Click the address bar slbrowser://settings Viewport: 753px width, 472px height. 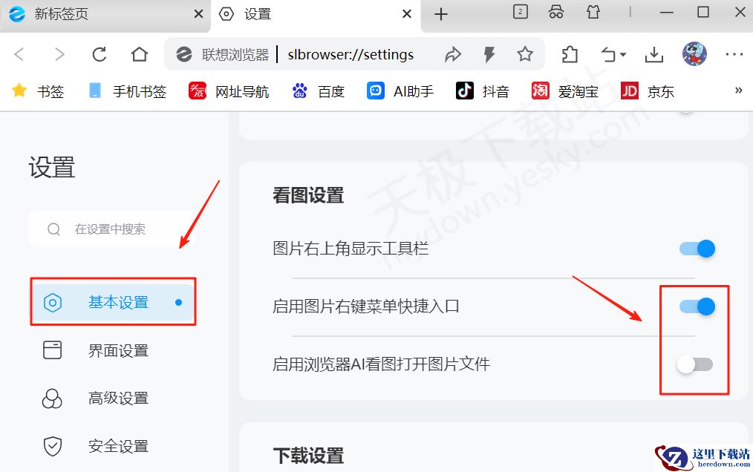(x=351, y=55)
